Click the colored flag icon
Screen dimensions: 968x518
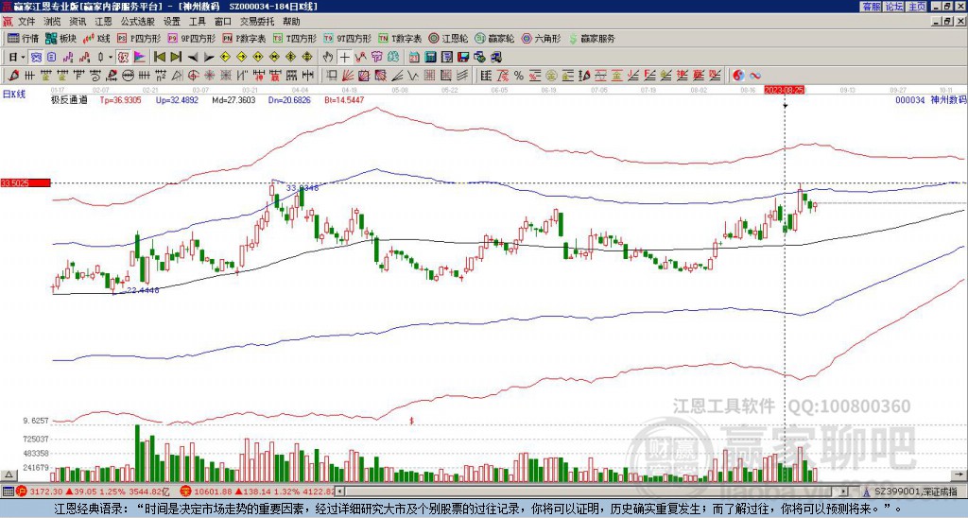pyautogui.click(x=140, y=57)
